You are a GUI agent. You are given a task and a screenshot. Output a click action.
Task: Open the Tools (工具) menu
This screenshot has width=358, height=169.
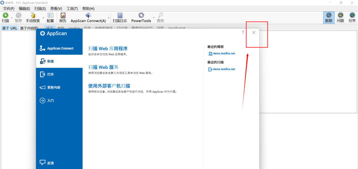tap(72, 9)
